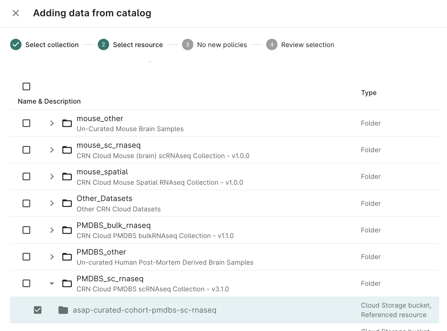Click the PMDBS_other folder icon
Viewport: 447px width, 331px height.
[x=67, y=257]
